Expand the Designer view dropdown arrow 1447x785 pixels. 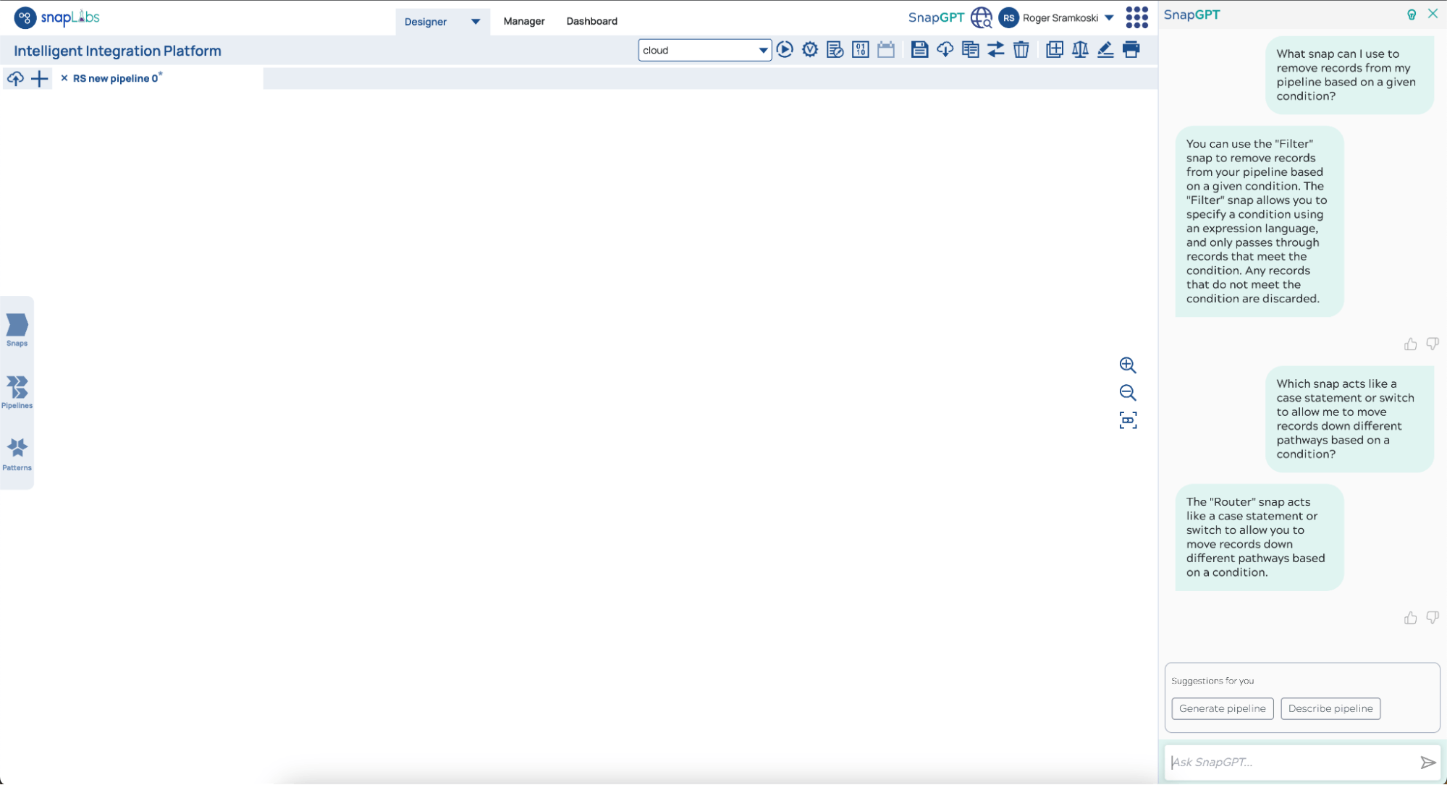[476, 22]
